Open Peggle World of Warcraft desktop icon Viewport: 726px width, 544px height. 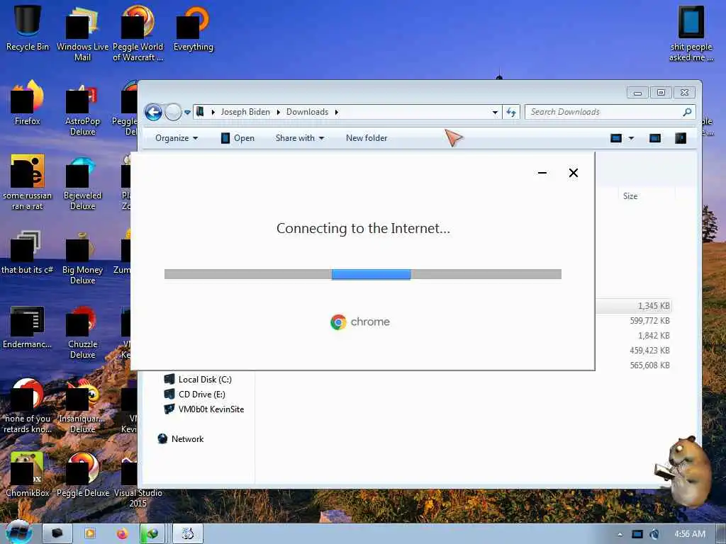(x=138, y=33)
